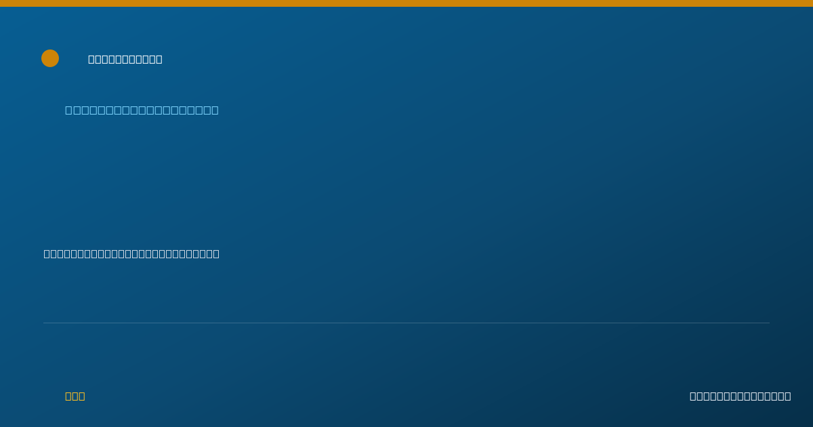This screenshot has height=427, width=813.
Task: Select the white header text beside orange circle
Action: (125, 59)
